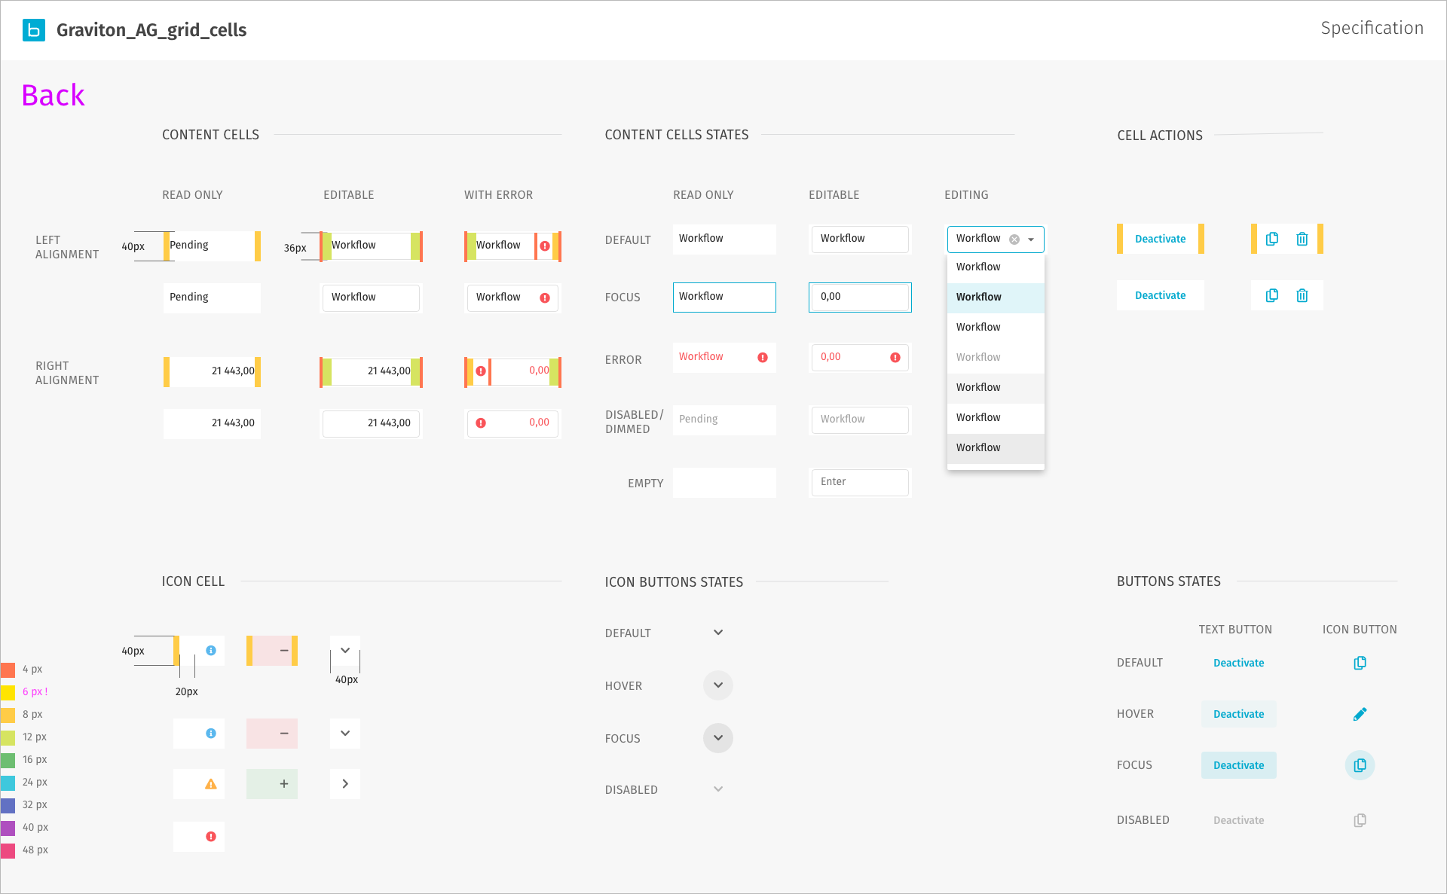This screenshot has height=894, width=1447.
Task: Click the empty editable field with Enter placeholder
Action: (x=859, y=482)
